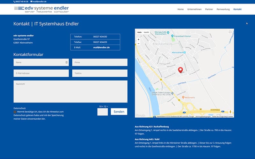The height and width of the screenshot is (159, 255).
Task: Open the Kontakt menu item
Action: [x=237, y=9]
